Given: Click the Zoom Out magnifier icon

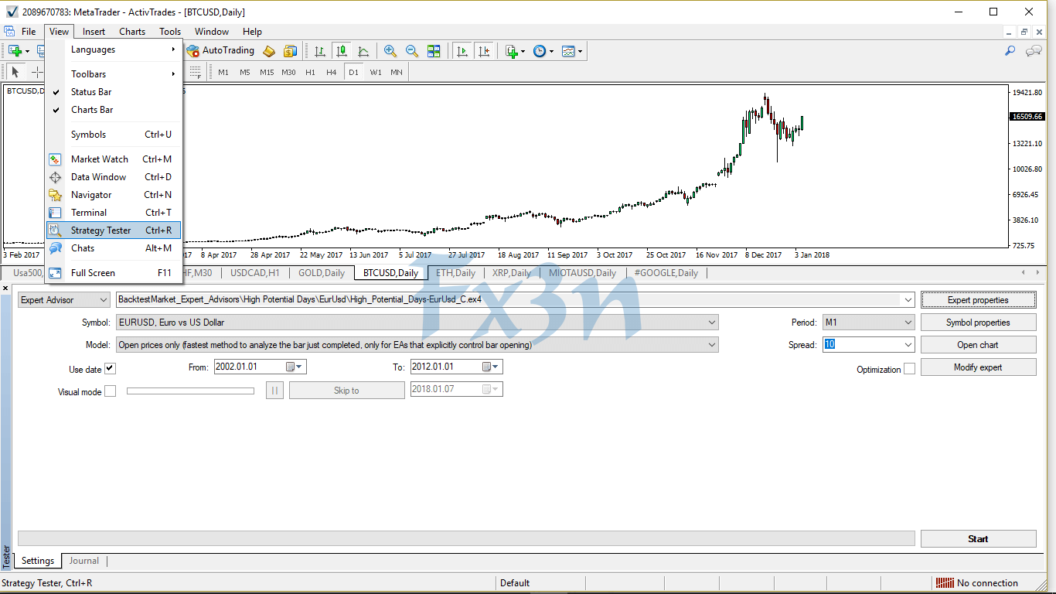Looking at the screenshot, I should (x=411, y=51).
